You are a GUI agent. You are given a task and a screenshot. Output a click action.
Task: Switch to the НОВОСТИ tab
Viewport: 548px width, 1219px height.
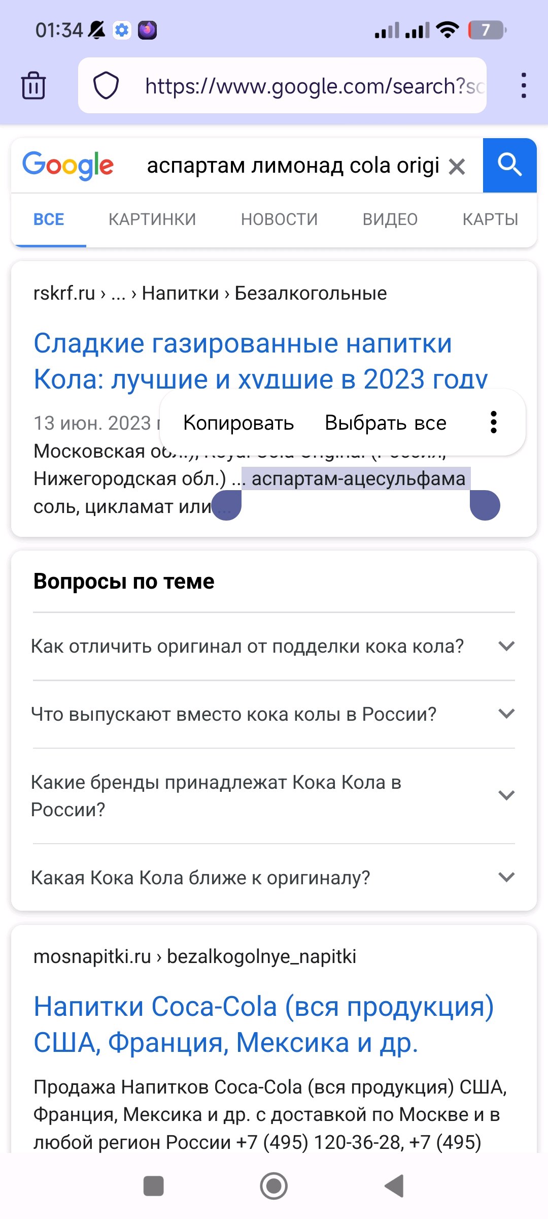(279, 219)
